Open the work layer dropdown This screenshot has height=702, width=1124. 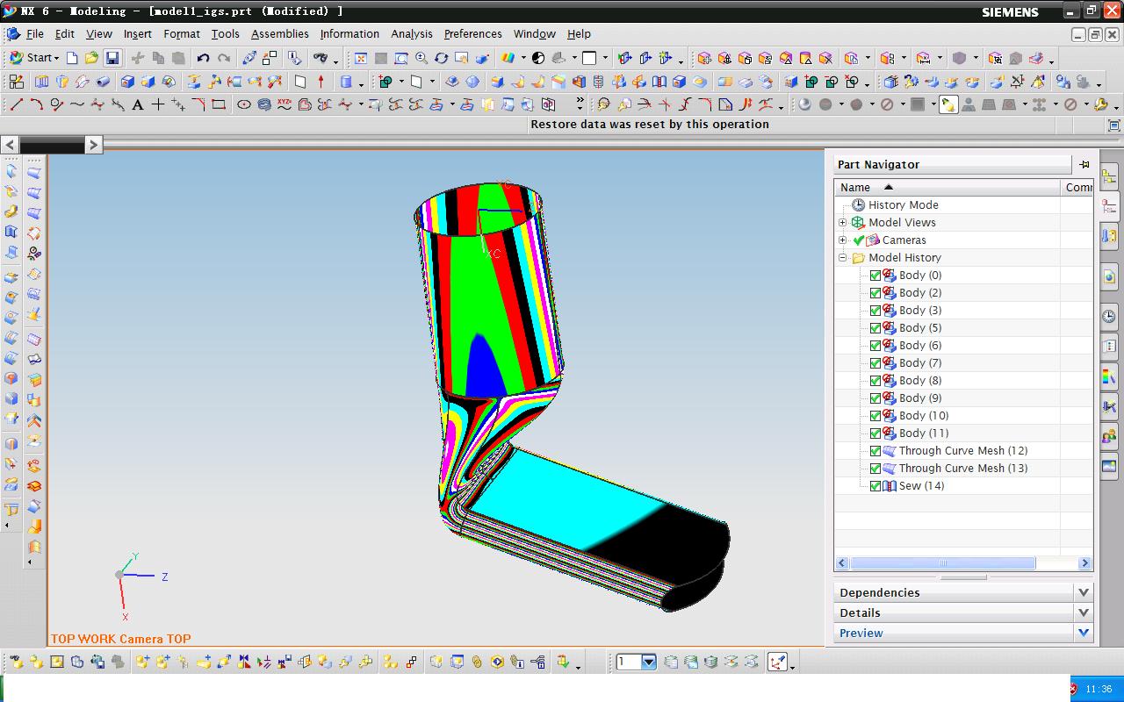(648, 662)
